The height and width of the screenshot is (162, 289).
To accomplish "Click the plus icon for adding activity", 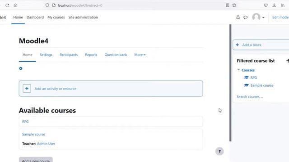I will (27, 89).
